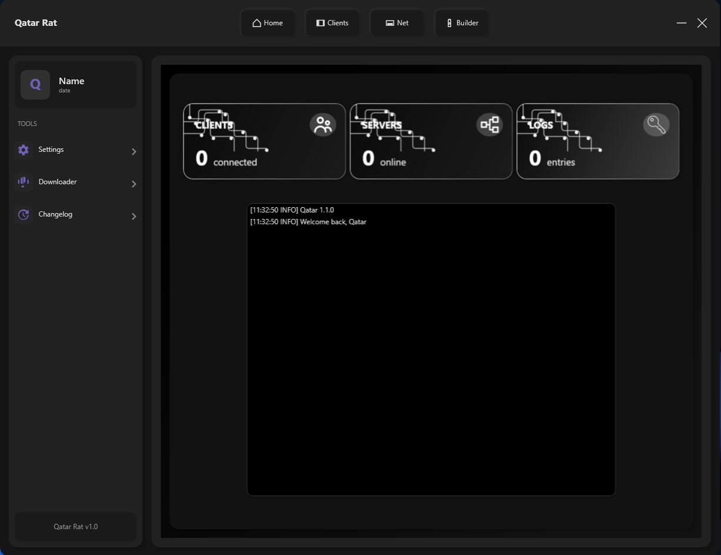Select the Qatar 1.1.0 log entry line

(x=292, y=210)
